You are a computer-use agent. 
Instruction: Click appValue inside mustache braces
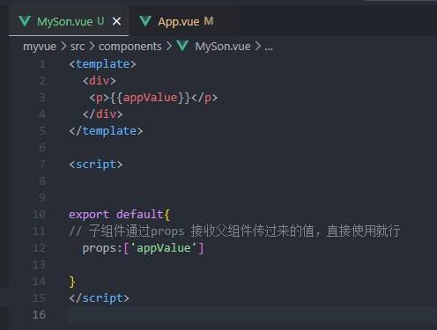150,98
